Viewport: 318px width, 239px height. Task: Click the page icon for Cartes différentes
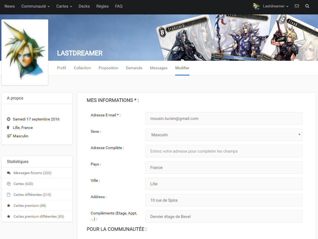[x=8, y=195]
